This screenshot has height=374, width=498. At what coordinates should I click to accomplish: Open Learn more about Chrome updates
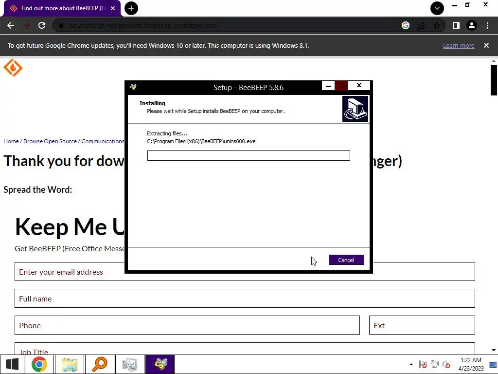point(459,45)
